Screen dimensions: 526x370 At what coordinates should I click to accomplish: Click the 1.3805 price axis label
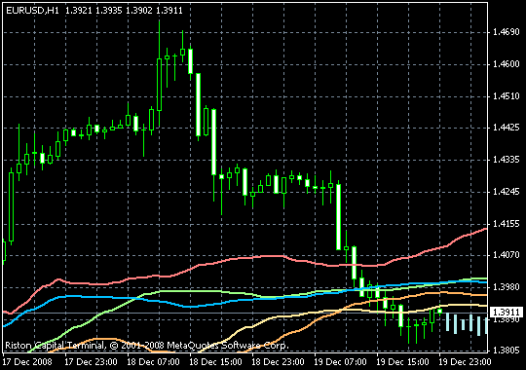[x=506, y=351]
